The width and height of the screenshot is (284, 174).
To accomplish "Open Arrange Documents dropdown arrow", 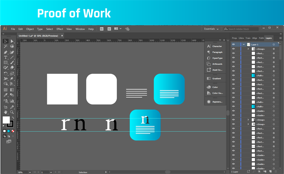I will tap(121, 29).
